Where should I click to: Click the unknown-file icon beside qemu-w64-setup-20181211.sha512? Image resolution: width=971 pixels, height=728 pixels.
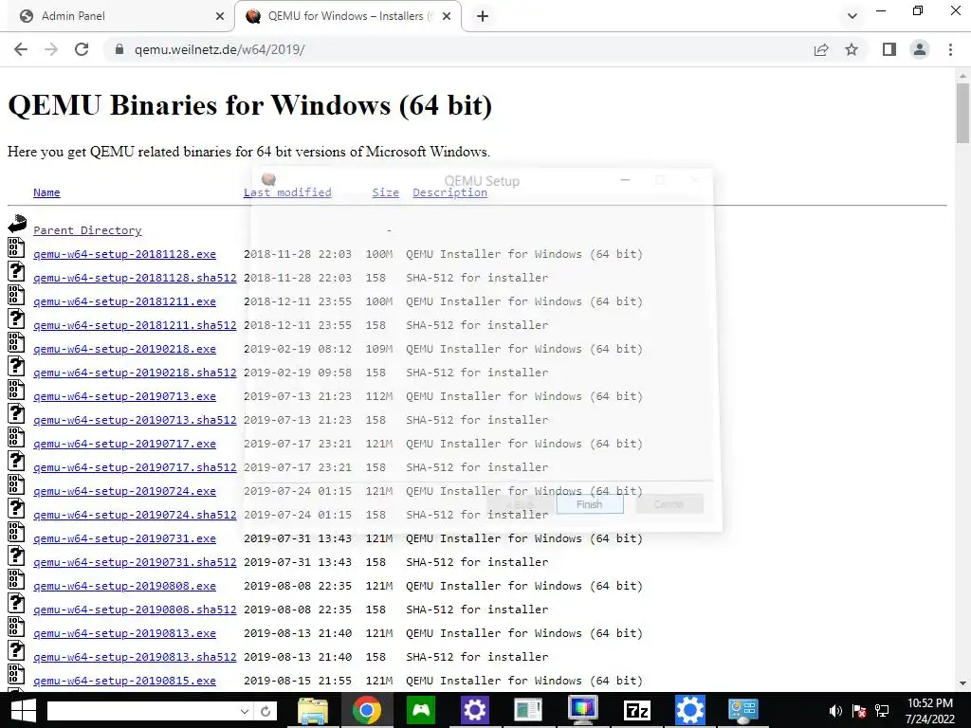(16, 318)
